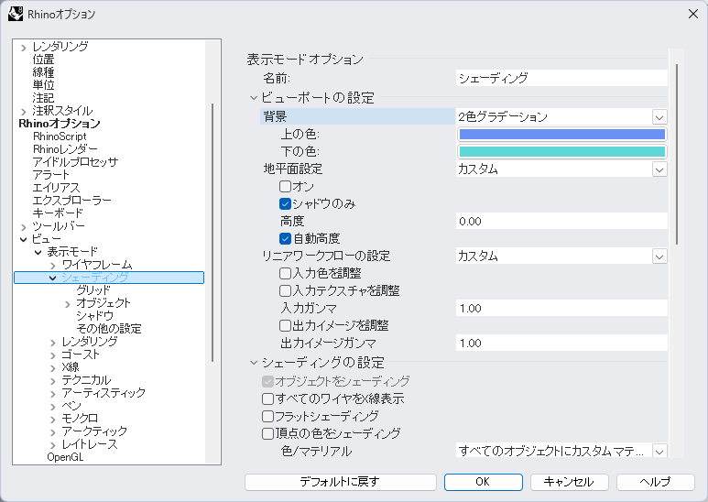The height and width of the screenshot is (502, 708).
Task: Expand the アークティック display mode node
Action: (53, 432)
